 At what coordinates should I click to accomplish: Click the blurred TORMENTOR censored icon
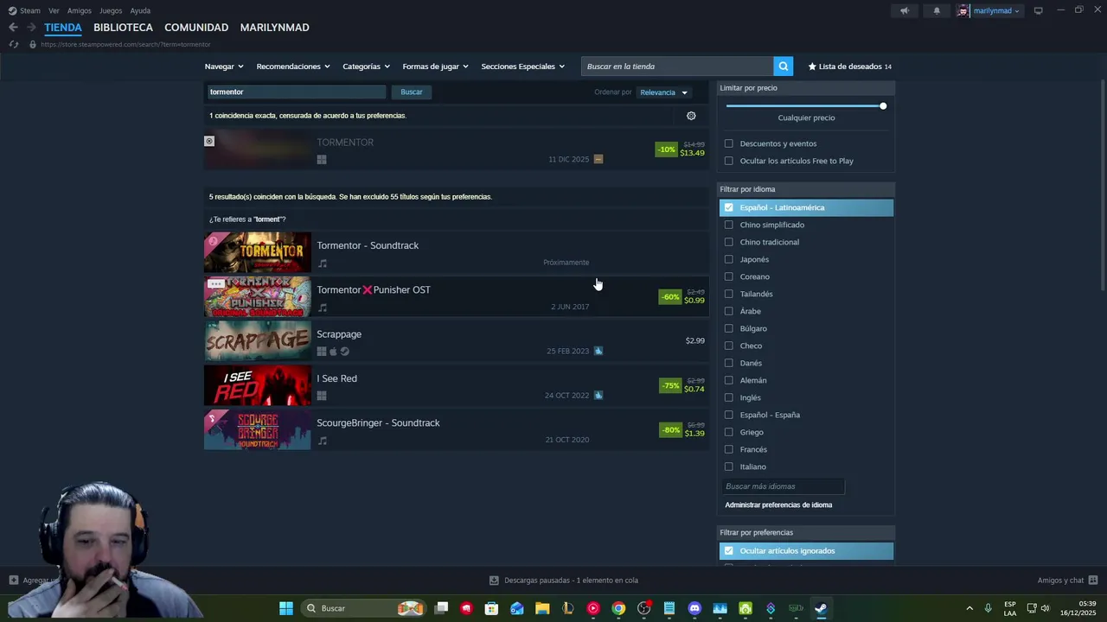209,141
